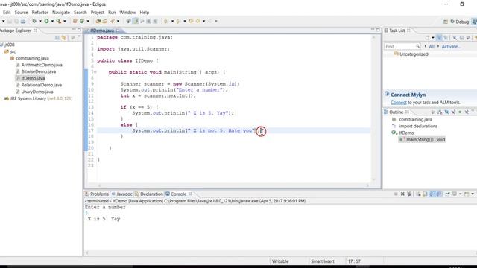The height and width of the screenshot is (268, 477).
Task: Click the New Java Class toolbar icon
Action: click(x=82, y=21)
